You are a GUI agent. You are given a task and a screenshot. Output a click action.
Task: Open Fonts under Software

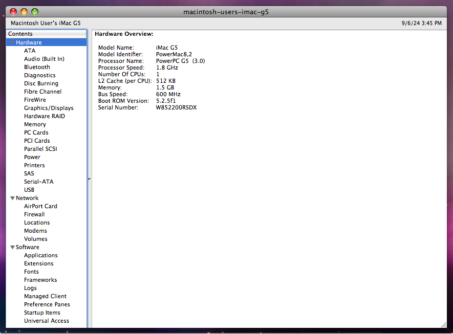click(x=31, y=272)
